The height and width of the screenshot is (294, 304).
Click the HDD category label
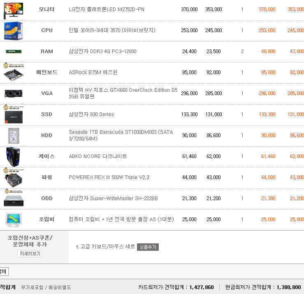pos(46,135)
